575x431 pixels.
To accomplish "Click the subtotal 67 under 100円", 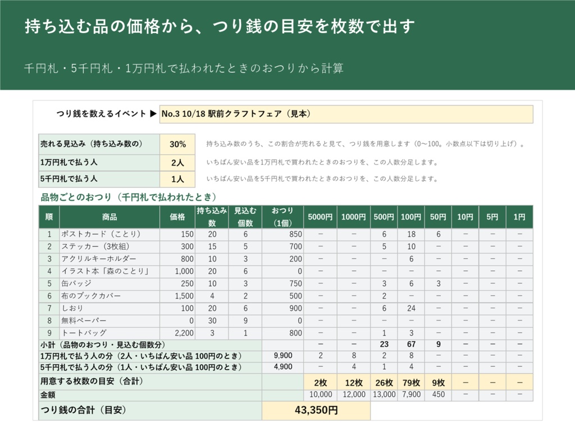I will coord(411,345).
